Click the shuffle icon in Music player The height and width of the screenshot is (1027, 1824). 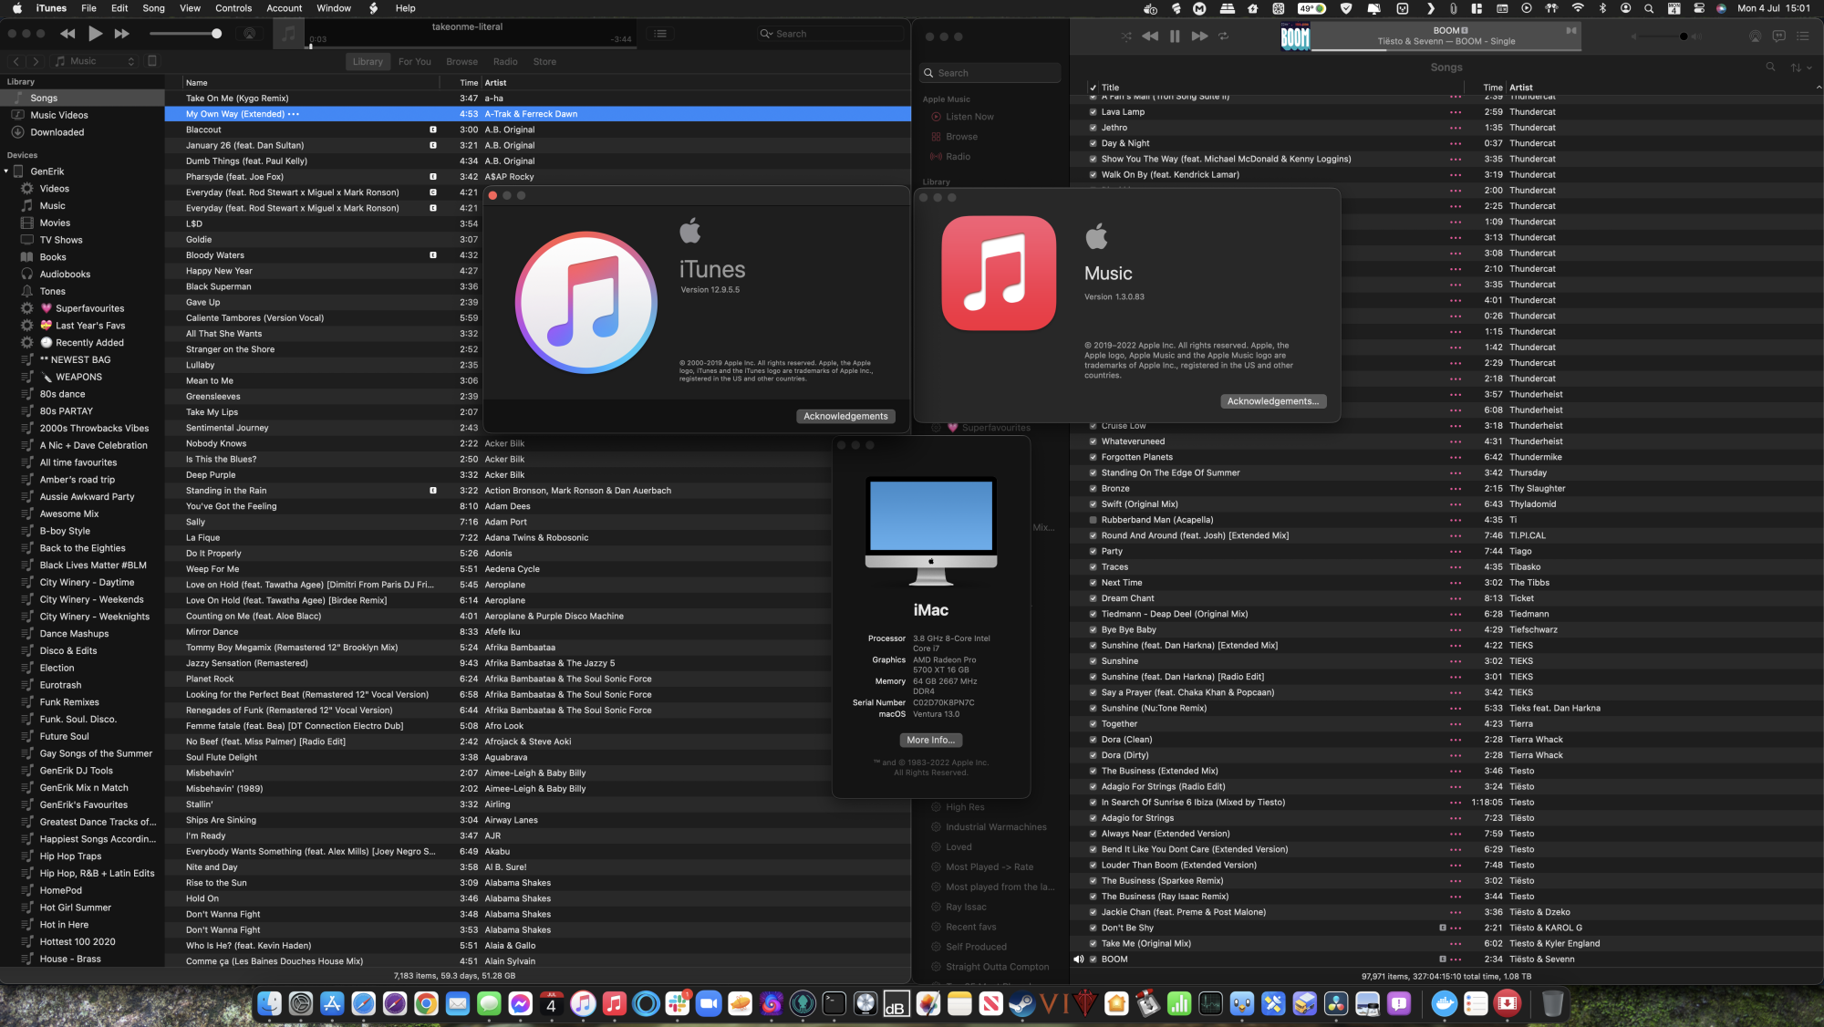(1126, 36)
